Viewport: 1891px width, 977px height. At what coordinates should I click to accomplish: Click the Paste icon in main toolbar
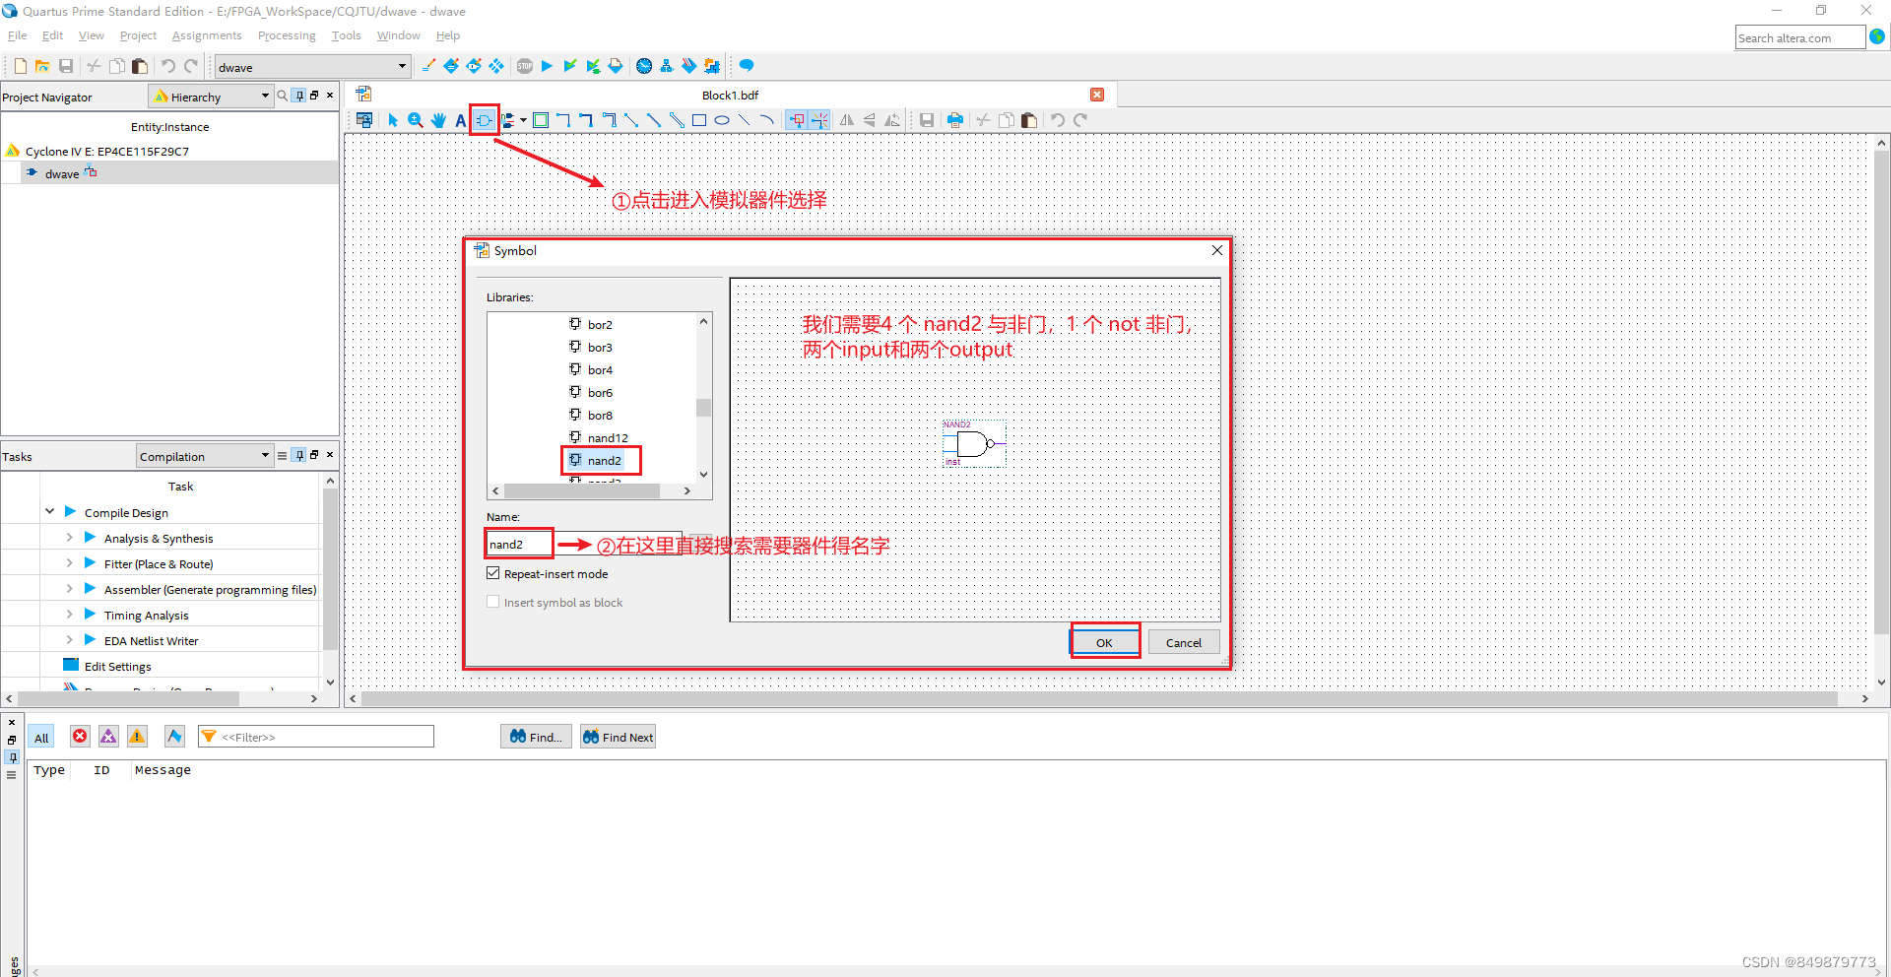[x=140, y=66]
